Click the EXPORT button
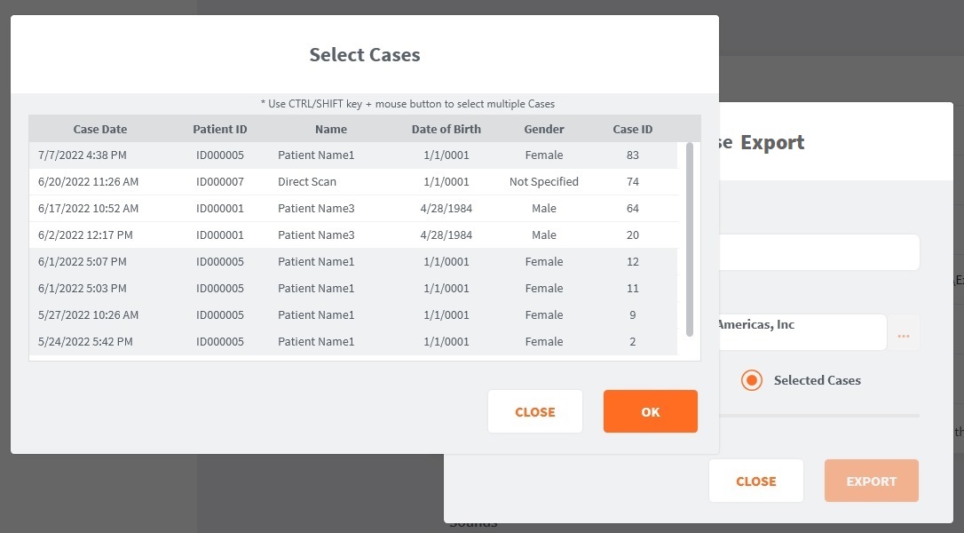 [x=871, y=481]
